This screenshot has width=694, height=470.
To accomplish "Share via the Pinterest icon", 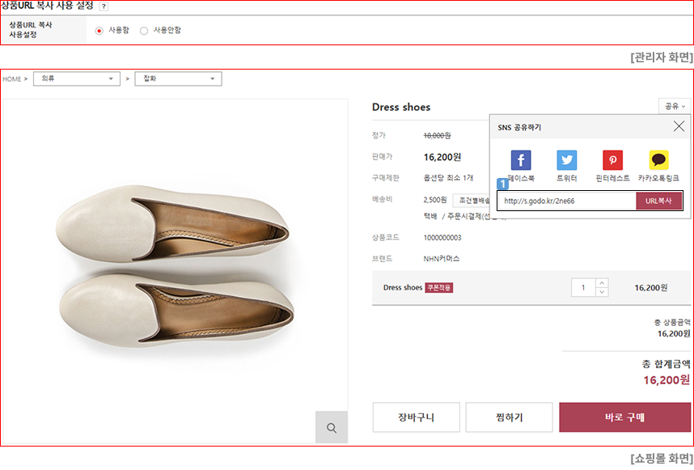I will 612,160.
